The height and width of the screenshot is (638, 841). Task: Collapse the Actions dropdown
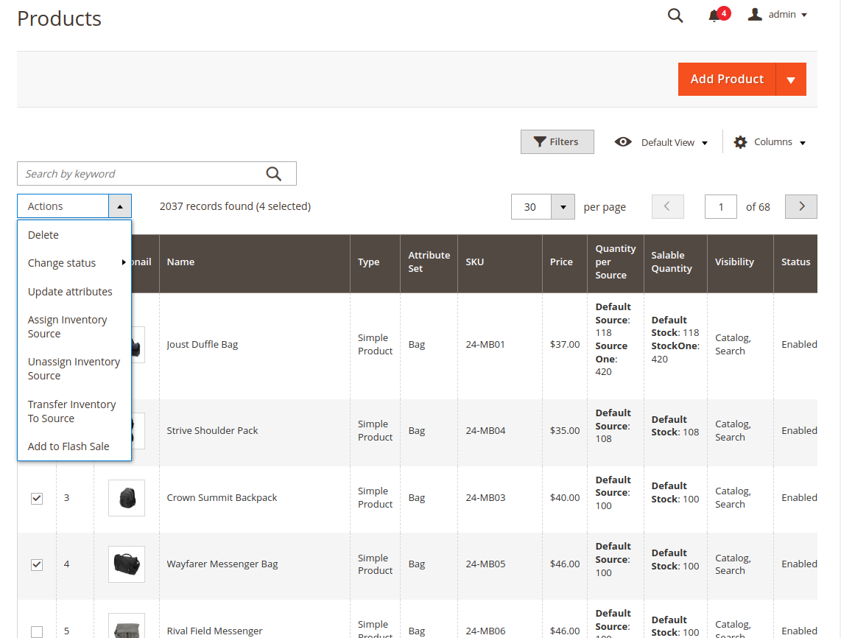point(120,206)
